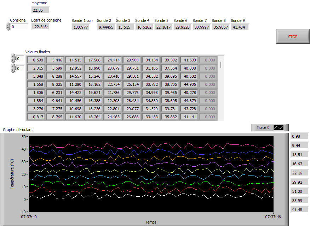The image size is (310, 226).
Task: Click table cell containing 18.990
Action: [93, 68]
